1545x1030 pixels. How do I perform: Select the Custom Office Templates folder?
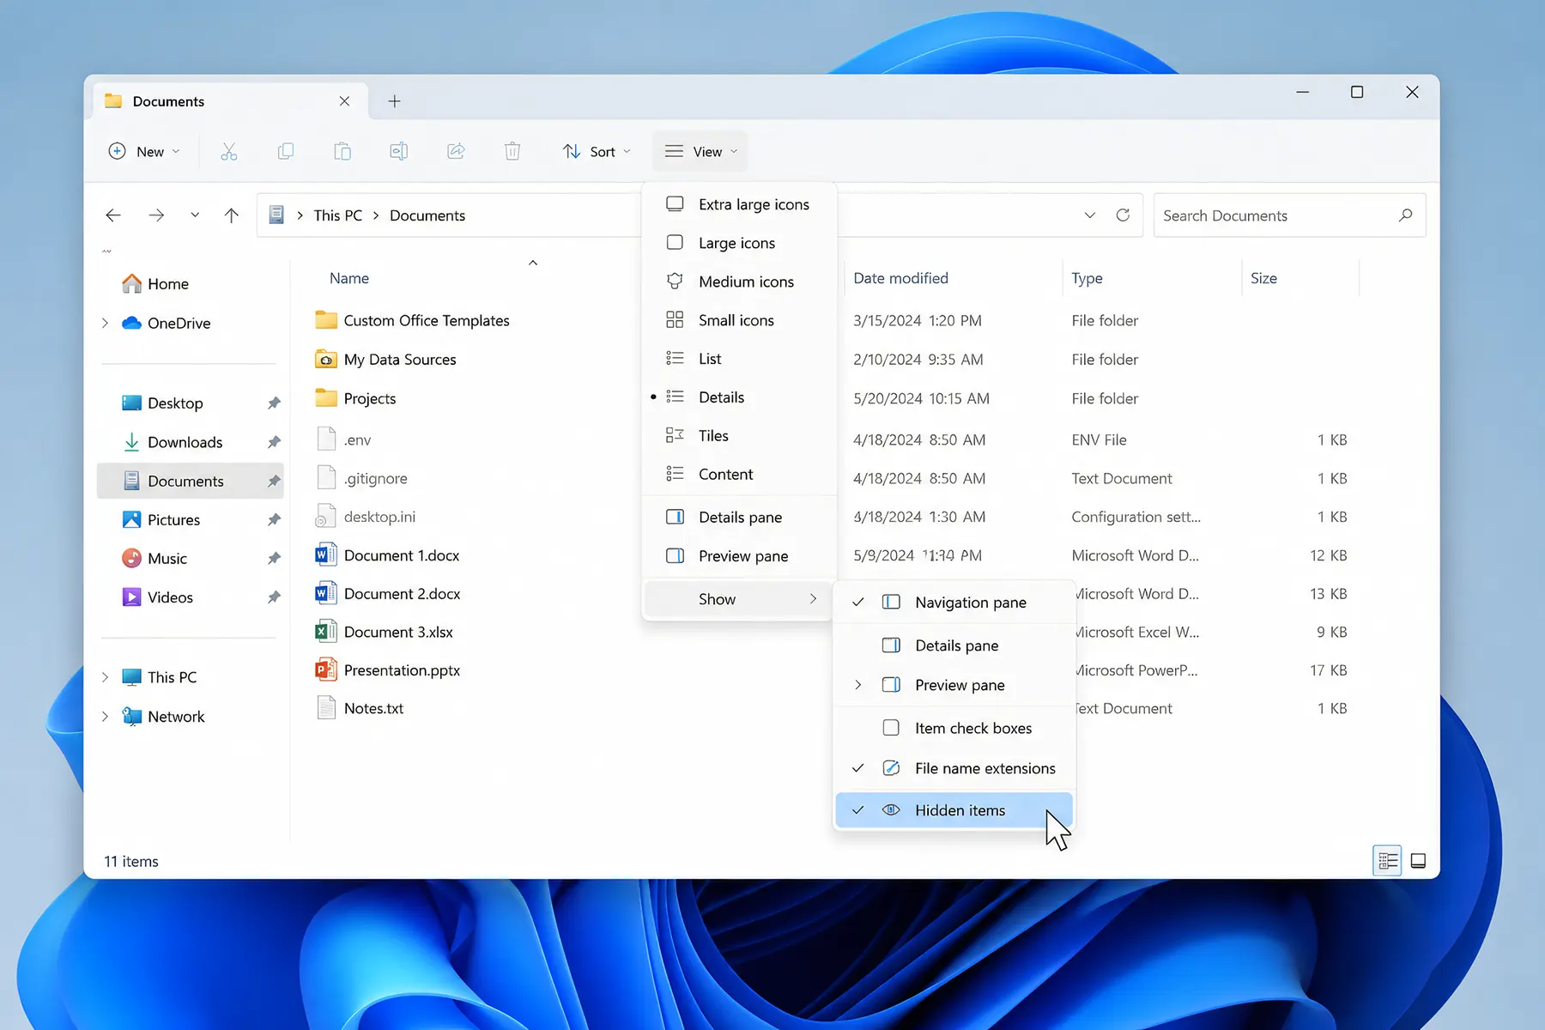coord(412,321)
